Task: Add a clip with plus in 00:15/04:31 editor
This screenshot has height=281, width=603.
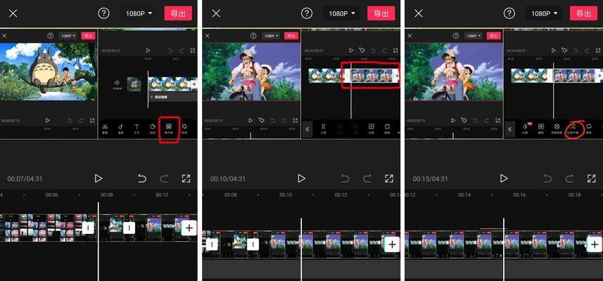Action: click(x=595, y=244)
